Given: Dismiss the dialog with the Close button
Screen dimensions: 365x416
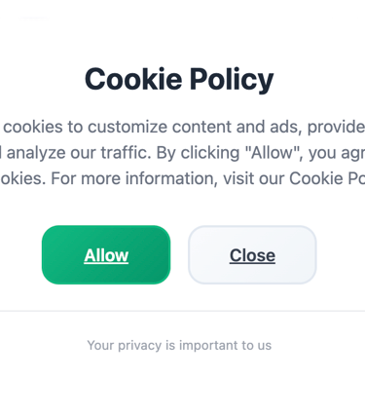Looking at the screenshot, I should (x=252, y=255).
